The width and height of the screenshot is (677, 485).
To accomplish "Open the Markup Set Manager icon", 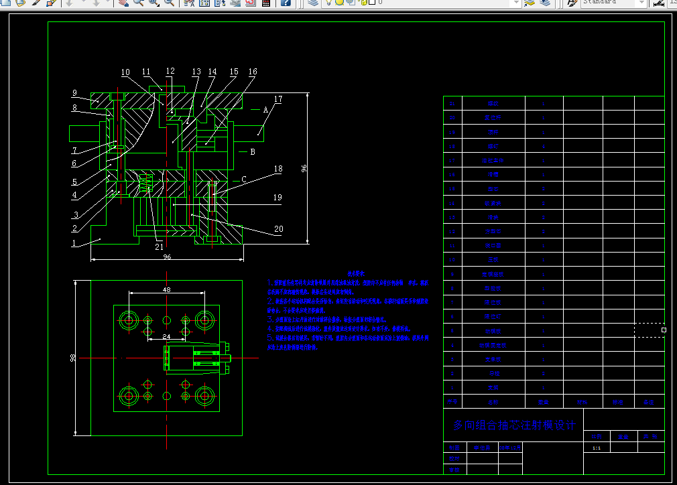I will tap(251, 3).
